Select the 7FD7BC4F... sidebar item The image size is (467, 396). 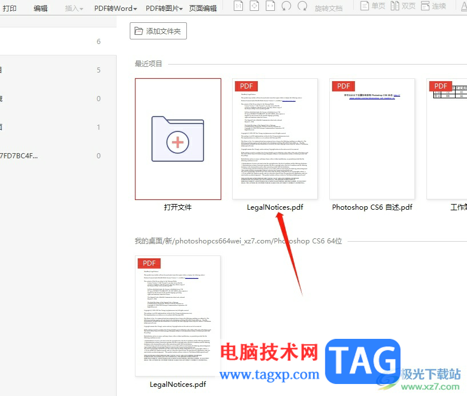pyautogui.click(x=58, y=156)
